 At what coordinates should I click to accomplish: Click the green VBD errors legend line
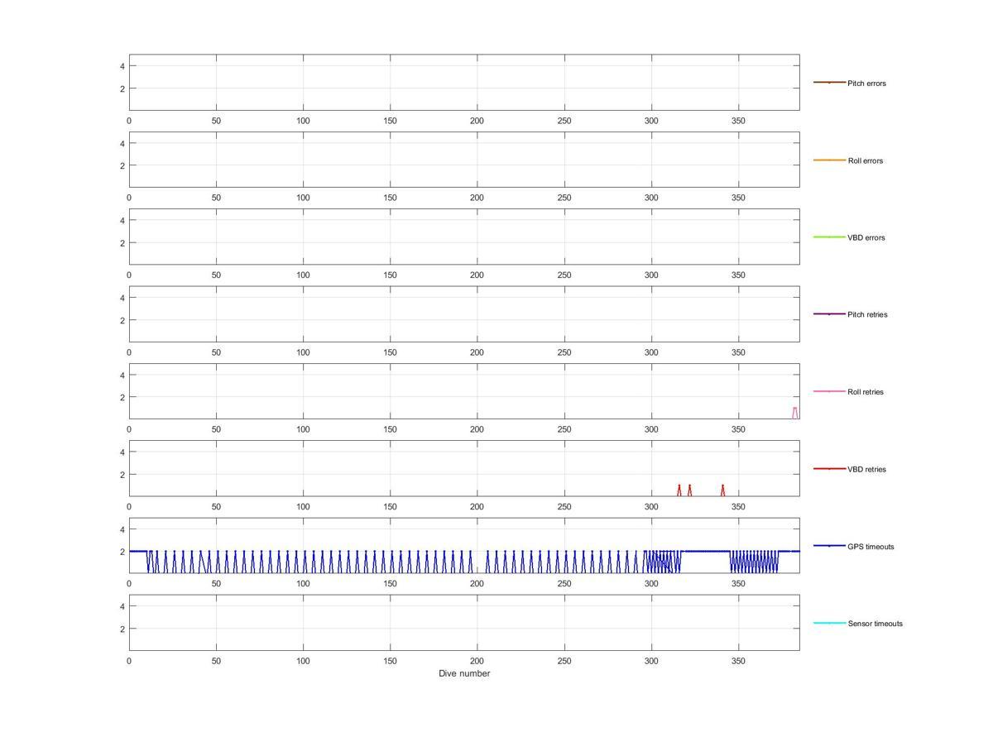[x=829, y=237]
